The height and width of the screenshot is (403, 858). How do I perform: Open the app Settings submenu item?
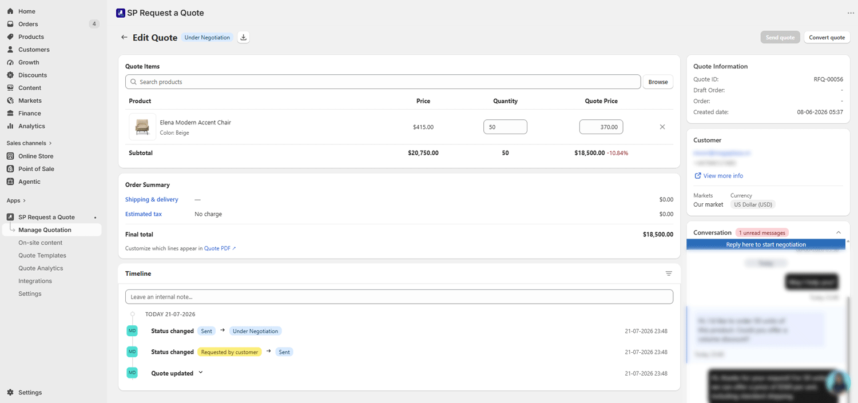[x=30, y=293]
